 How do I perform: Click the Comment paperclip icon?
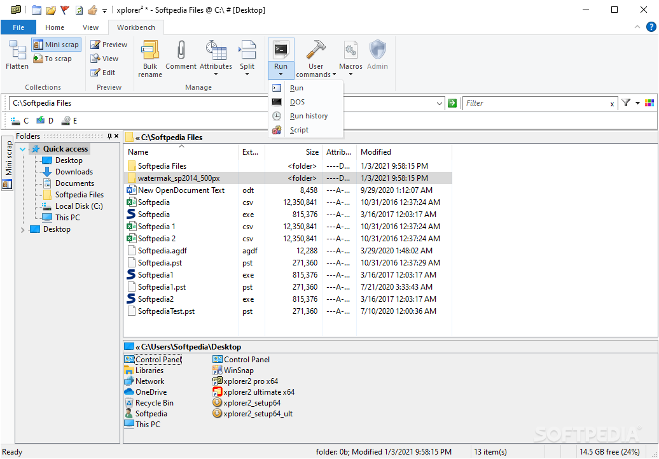tap(181, 50)
